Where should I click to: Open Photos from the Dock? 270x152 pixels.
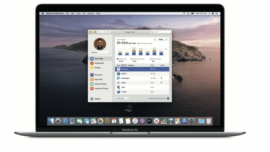[x=100, y=121]
